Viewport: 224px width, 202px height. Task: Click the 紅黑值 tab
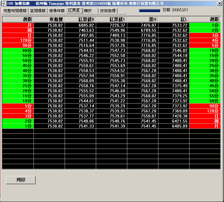[74, 11]
